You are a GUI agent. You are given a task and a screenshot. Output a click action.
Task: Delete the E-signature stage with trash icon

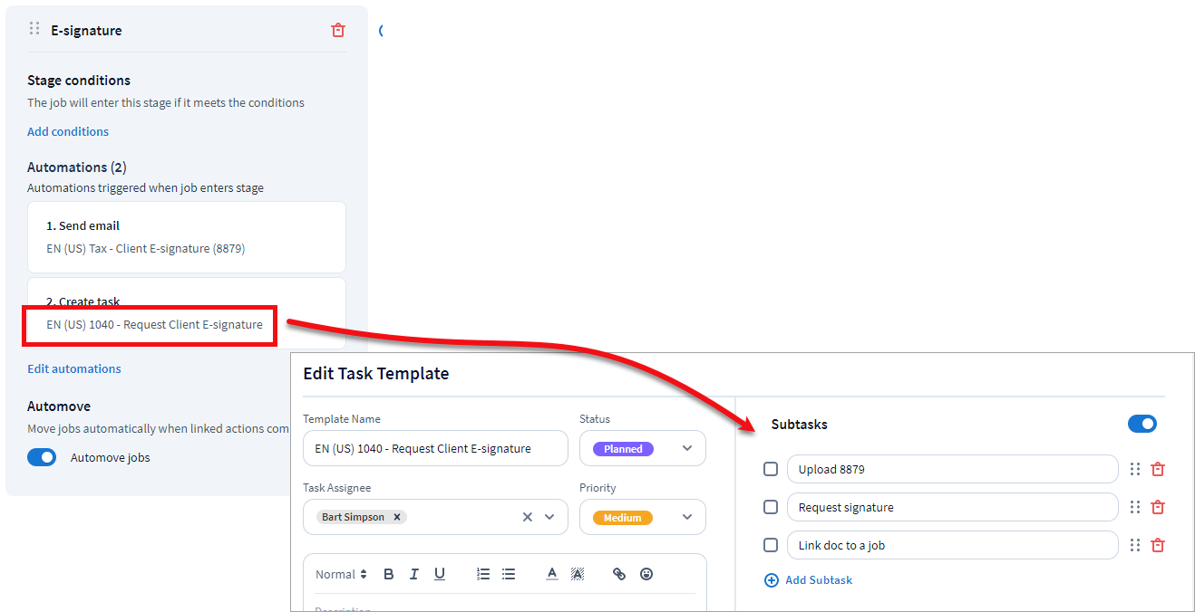[338, 30]
